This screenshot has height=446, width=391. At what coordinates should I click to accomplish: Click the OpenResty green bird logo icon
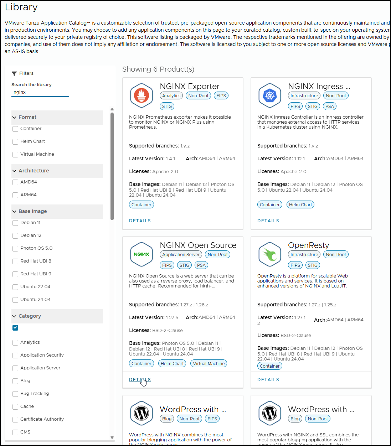tap(270, 254)
